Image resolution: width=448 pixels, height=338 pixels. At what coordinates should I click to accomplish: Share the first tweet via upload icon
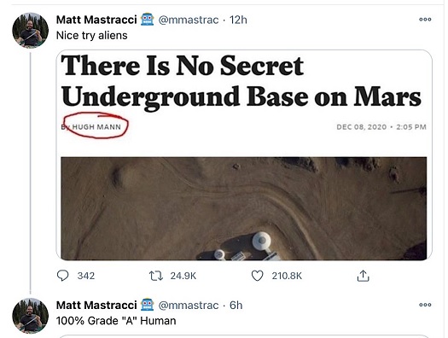coord(363,276)
